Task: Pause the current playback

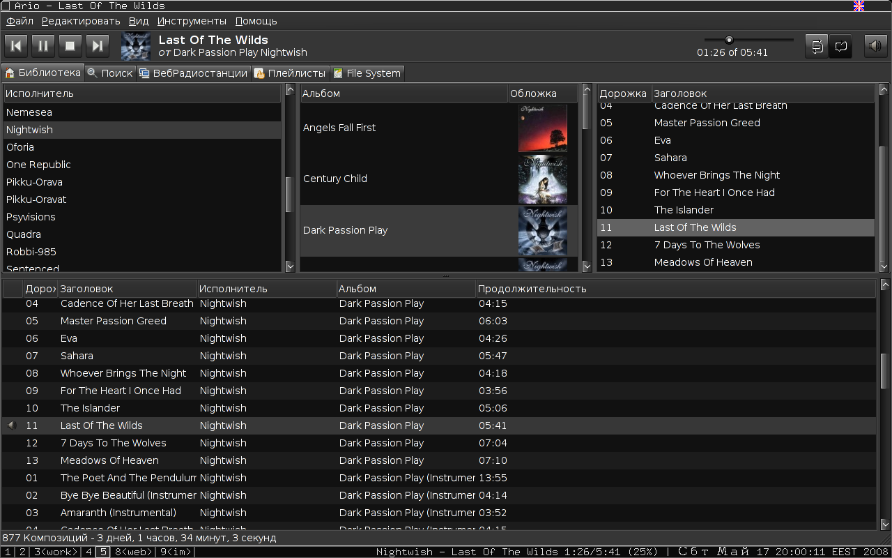Action: [x=43, y=46]
